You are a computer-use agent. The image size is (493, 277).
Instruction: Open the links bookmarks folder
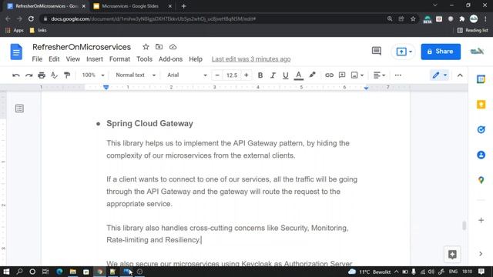pos(38,30)
